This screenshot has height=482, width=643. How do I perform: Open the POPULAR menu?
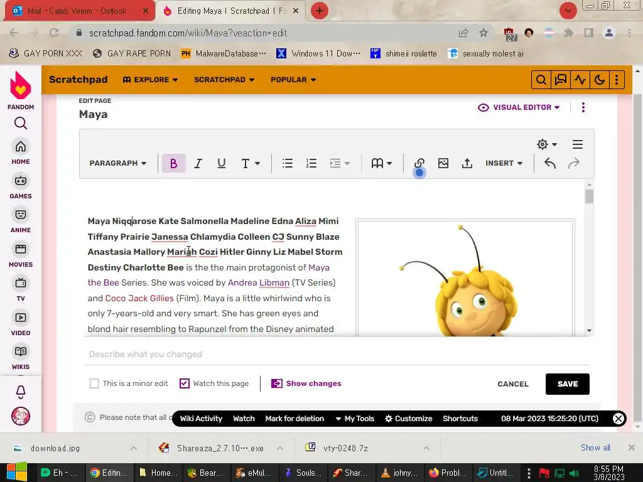293,80
